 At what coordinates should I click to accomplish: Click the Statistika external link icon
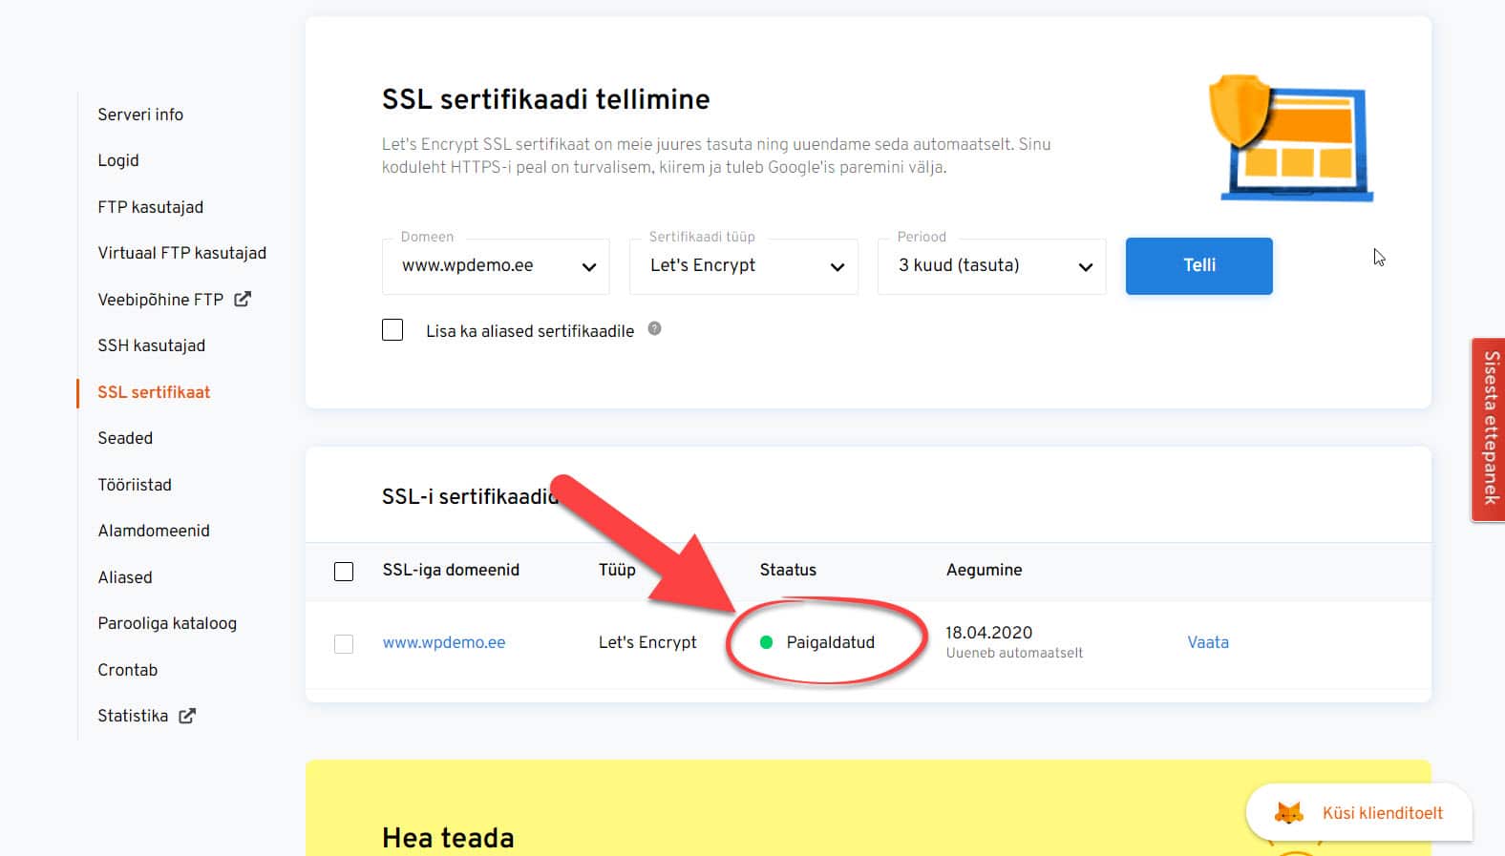click(187, 716)
